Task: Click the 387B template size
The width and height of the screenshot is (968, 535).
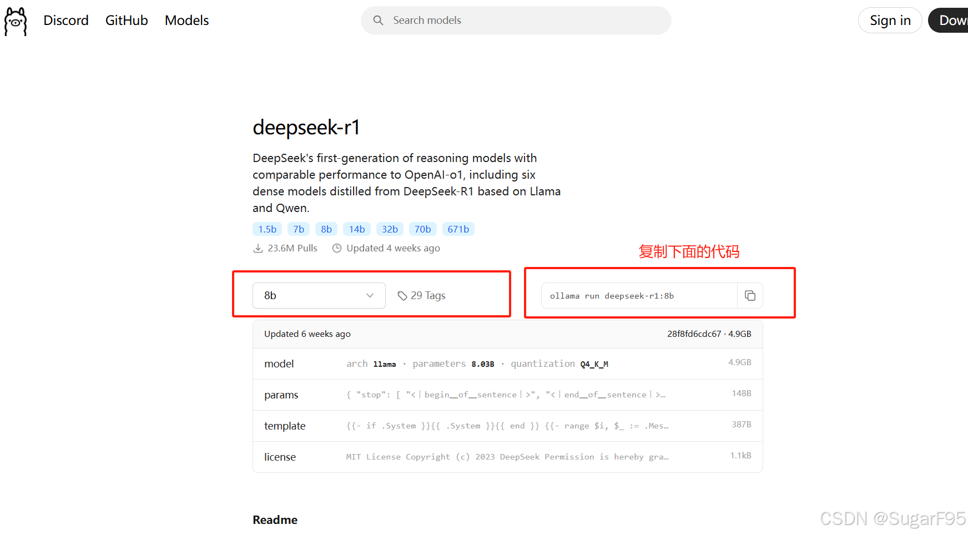Action: 742,425
